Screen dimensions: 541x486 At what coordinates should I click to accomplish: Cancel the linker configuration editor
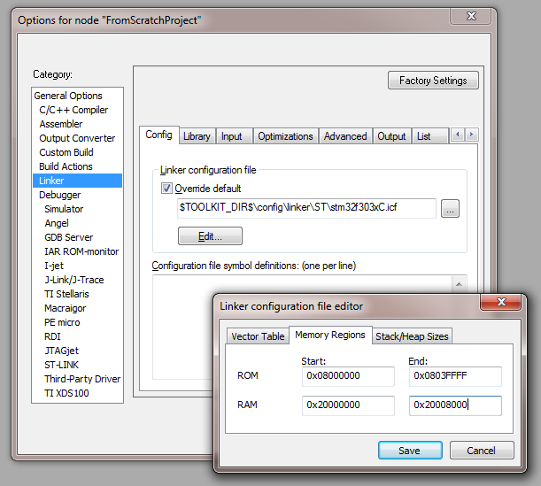point(482,450)
